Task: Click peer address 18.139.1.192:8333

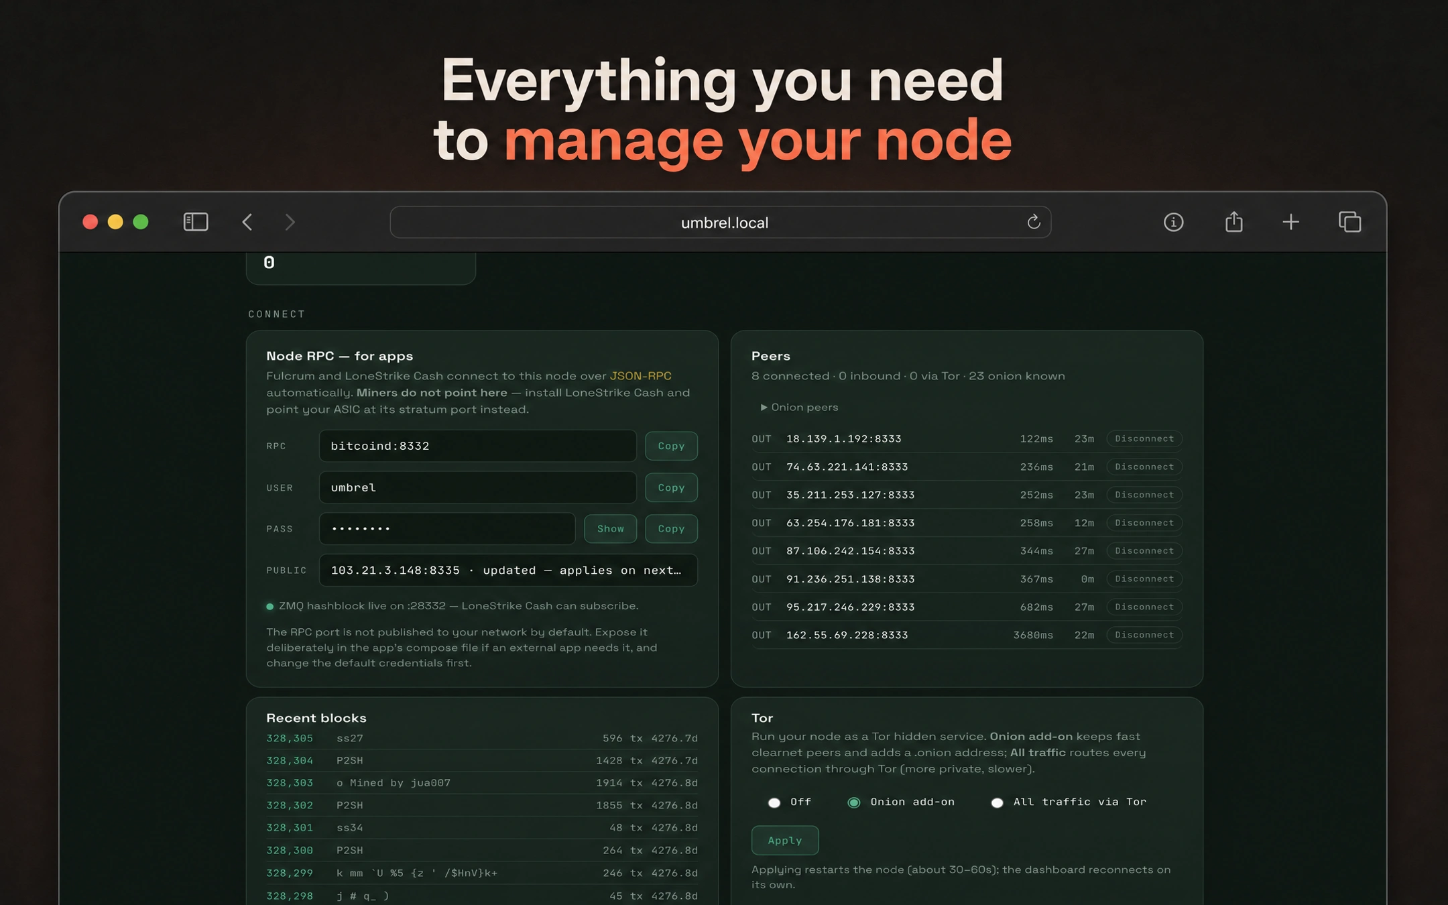Action: pos(843,438)
